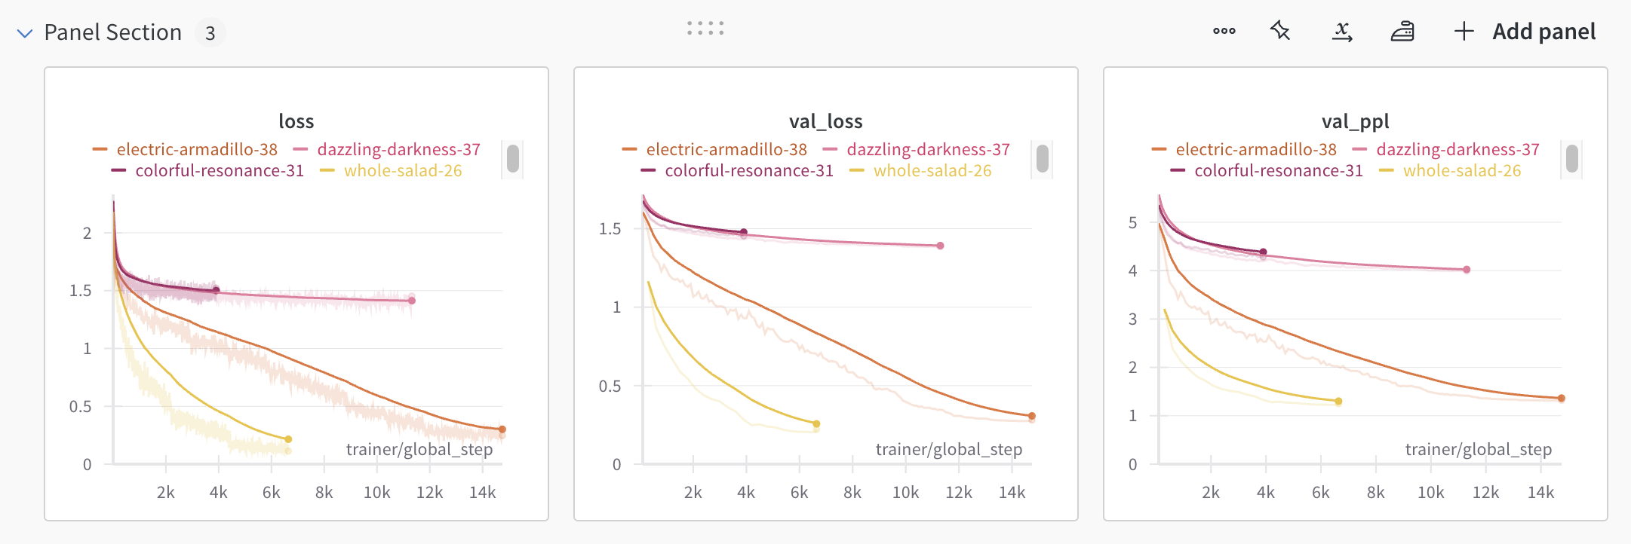Click the loss chart title

pos(296,121)
